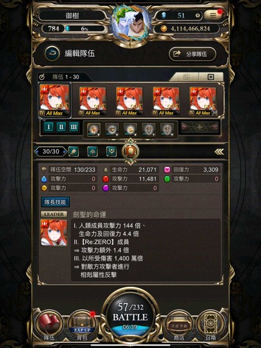Image resolution: width=261 pixels, height=348 pixels.
Task: Select the 隊長技能 tab
Action: pos(55,202)
